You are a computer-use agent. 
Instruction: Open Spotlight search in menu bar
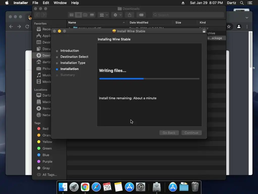(x=242, y=3)
